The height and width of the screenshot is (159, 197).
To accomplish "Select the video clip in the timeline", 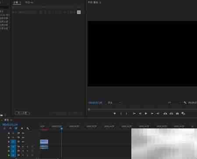I will 44,142.
